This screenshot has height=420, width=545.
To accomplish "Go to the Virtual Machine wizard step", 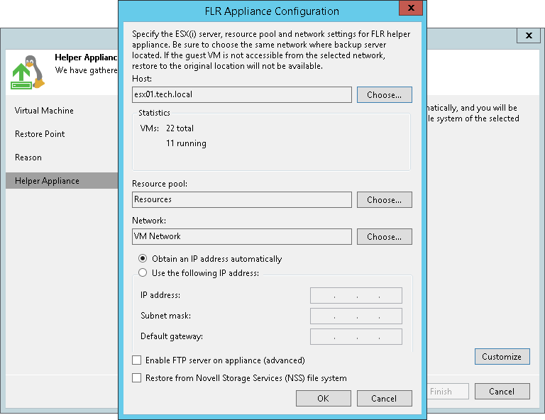I will tap(44, 111).
